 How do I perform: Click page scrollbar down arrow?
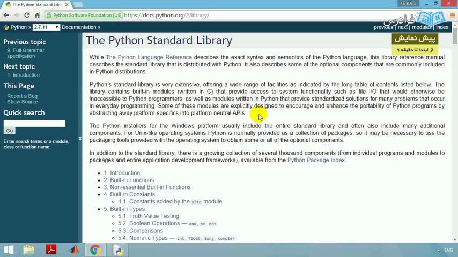coord(455,239)
